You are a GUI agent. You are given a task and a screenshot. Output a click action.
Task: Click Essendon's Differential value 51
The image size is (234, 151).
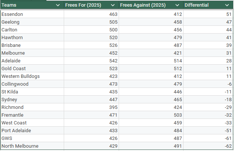click(x=229, y=14)
